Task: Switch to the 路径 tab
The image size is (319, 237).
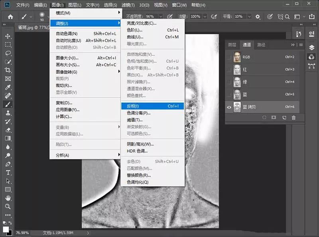Action: tap(260, 45)
